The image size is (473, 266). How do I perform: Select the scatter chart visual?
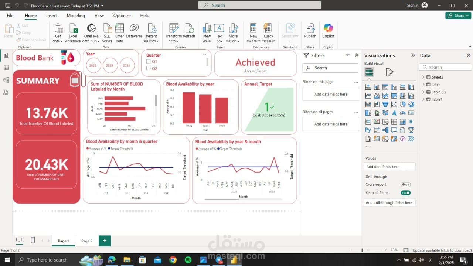(394, 104)
